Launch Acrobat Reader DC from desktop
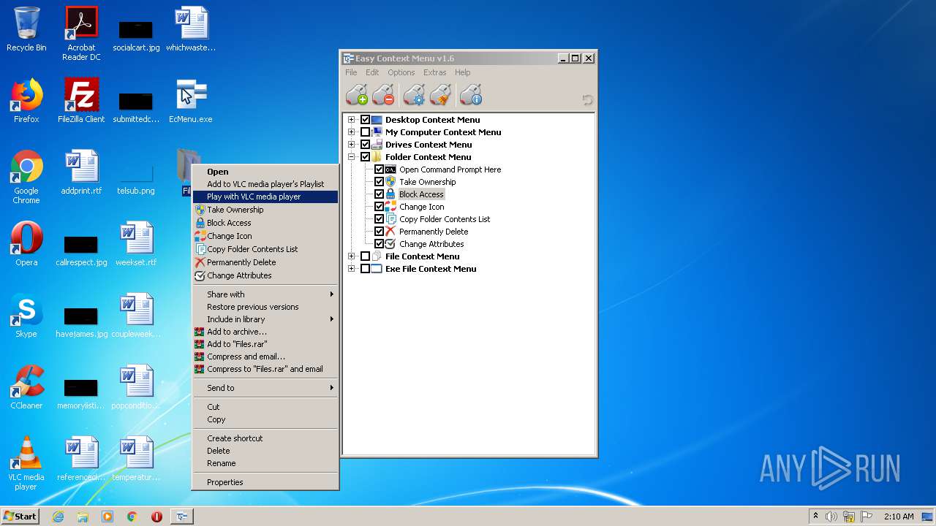 click(81, 34)
